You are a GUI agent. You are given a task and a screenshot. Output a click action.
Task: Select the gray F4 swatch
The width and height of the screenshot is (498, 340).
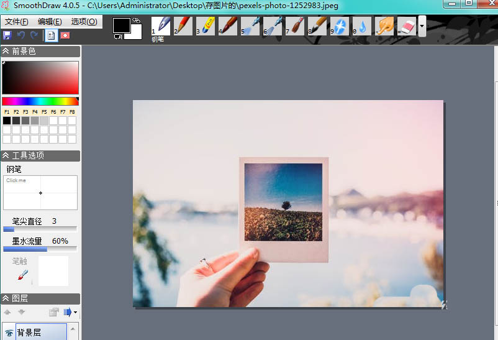(35, 121)
